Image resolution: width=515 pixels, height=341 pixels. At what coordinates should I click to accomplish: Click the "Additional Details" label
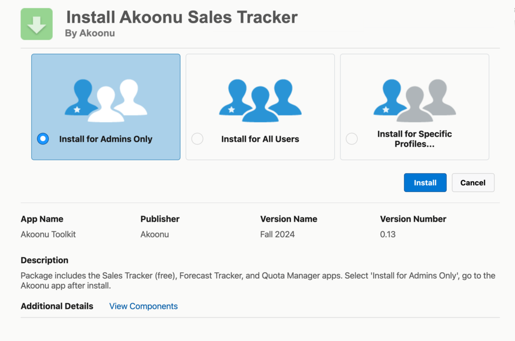pyautogui.click(x=57, y=306)
